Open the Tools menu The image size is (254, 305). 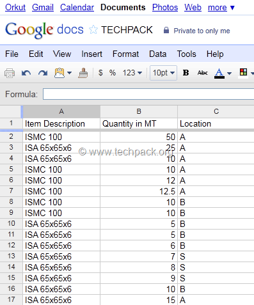[x=186, y=54]
